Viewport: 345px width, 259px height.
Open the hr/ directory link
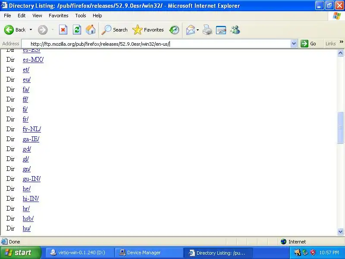(x=26, y=208)
